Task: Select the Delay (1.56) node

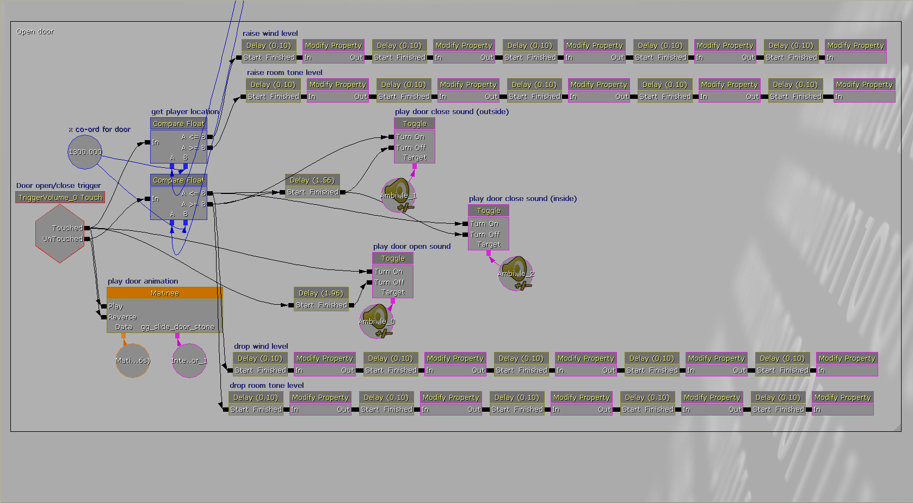Action: (312, 186)
